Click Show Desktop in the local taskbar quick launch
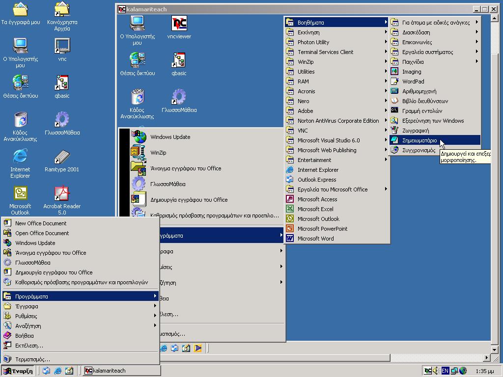Viewport: 503px width, 377px height. point(69,371)
